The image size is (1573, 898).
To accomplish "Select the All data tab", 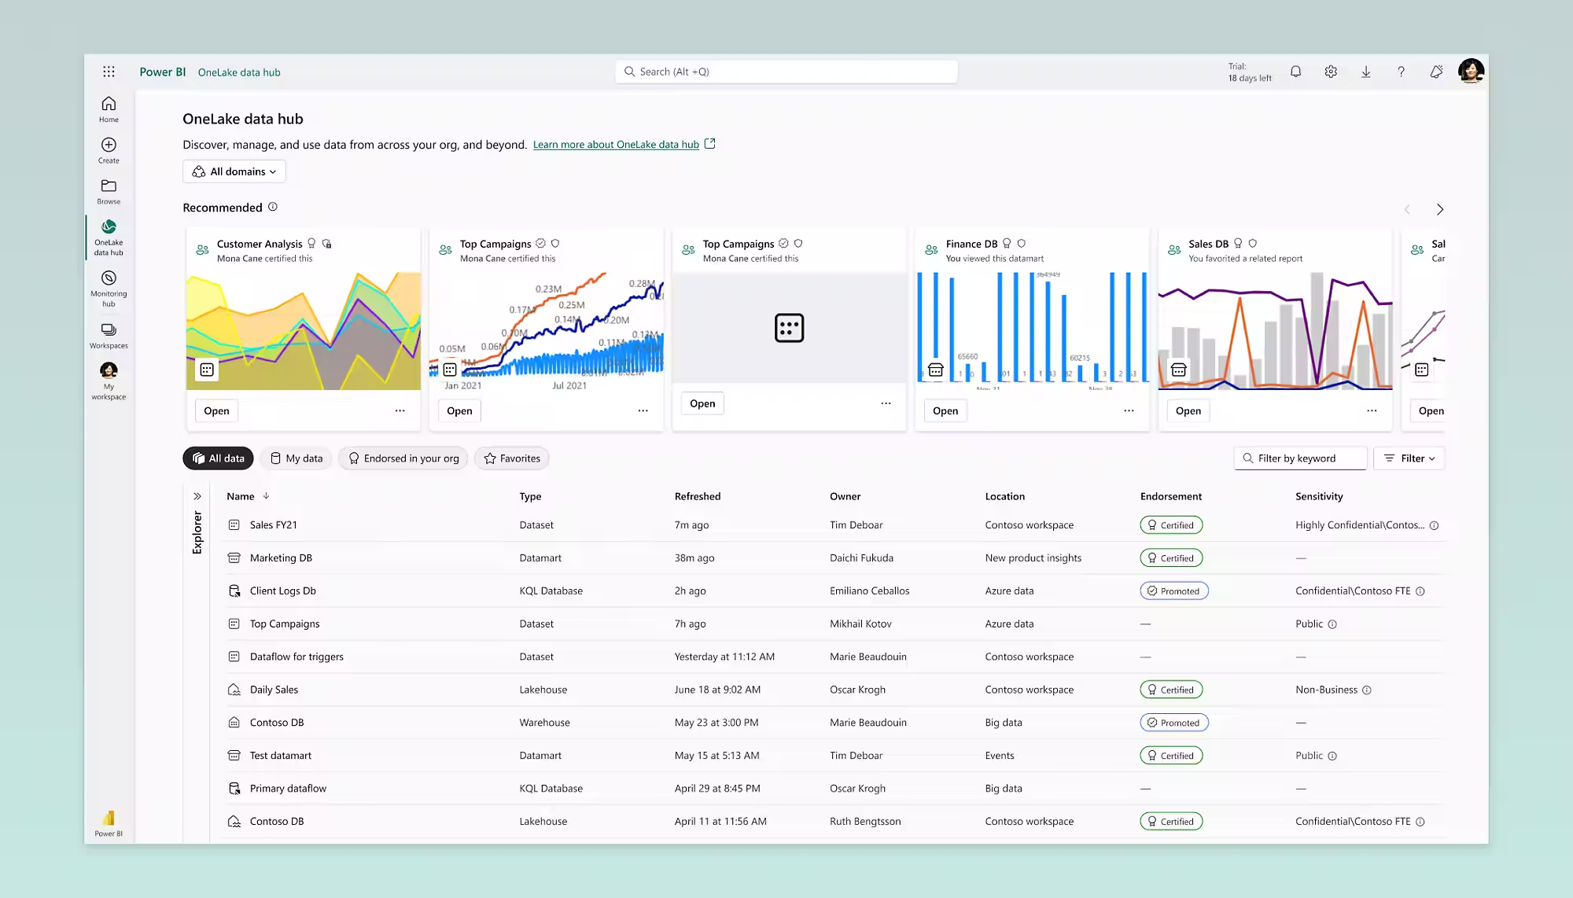I will [218, 458].
